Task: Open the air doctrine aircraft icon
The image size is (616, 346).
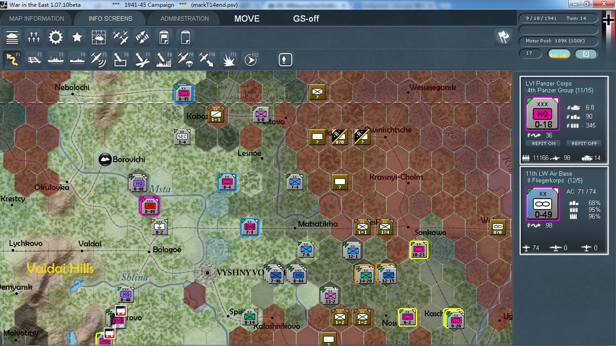Action: (x=120, y=37)
